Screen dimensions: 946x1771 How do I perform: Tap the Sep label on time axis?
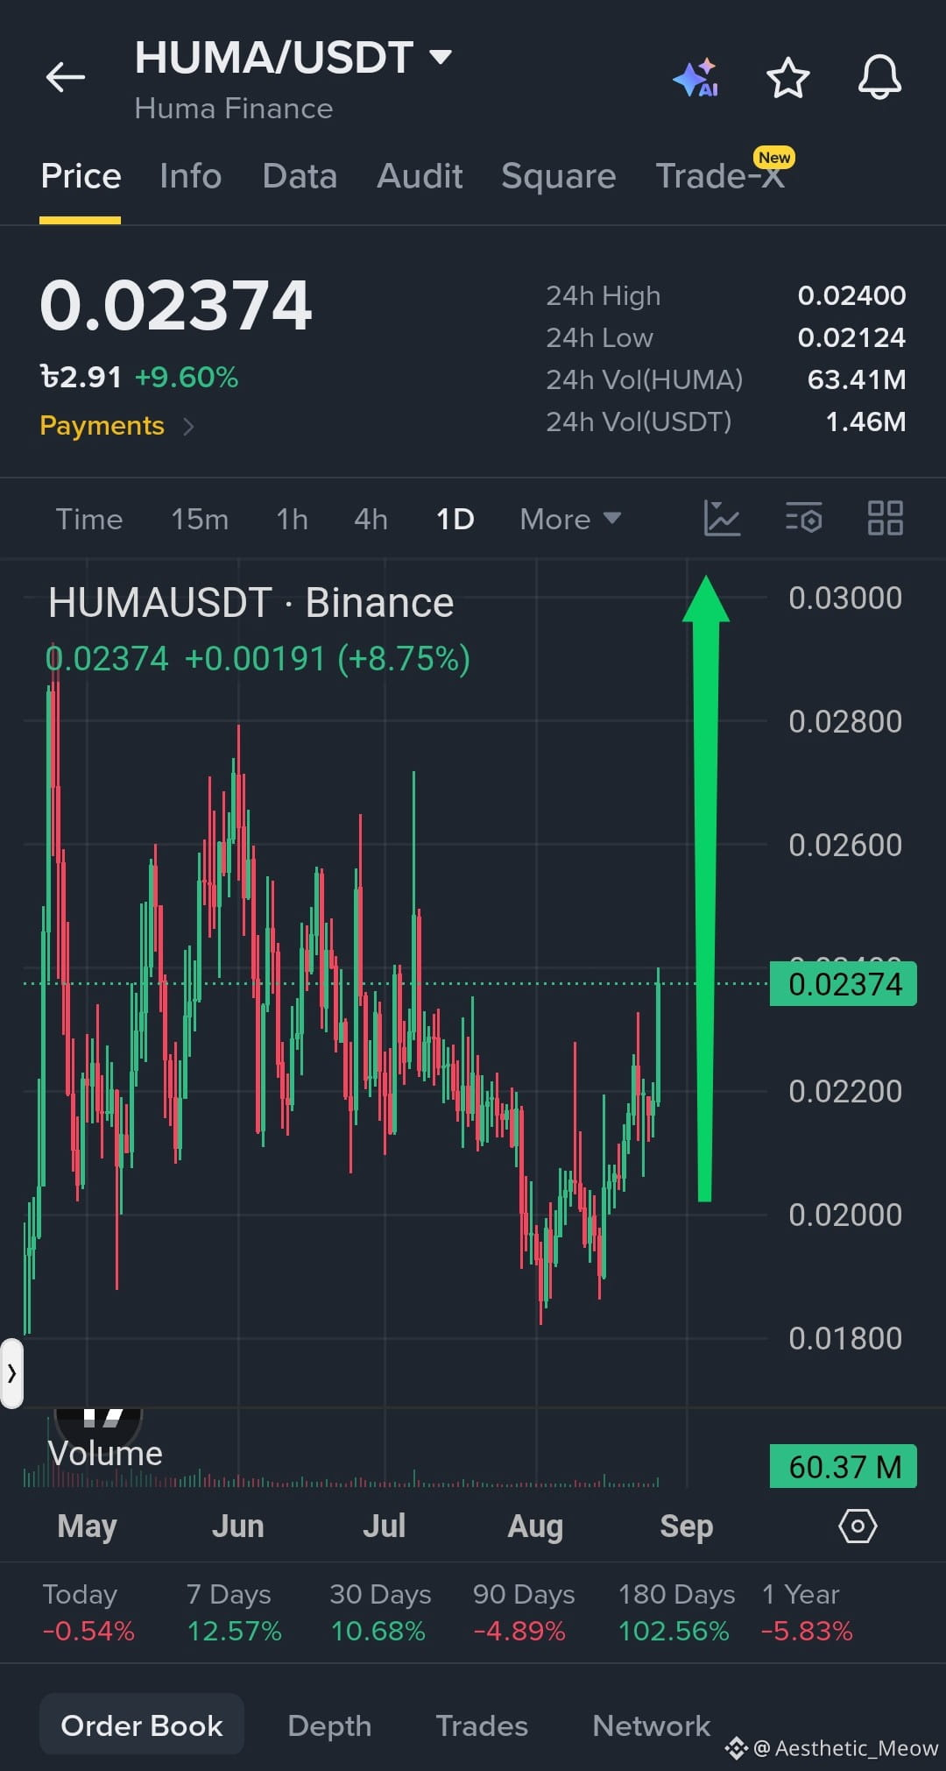687,1527
